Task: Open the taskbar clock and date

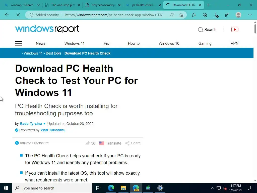Action: (x=235, y=188)
